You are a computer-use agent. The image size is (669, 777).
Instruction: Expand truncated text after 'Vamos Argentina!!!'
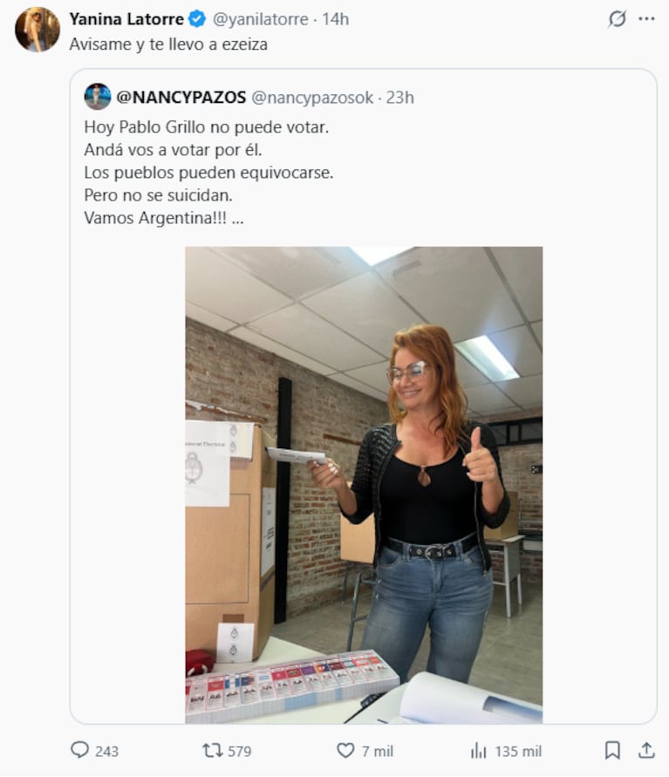point(237,218)
